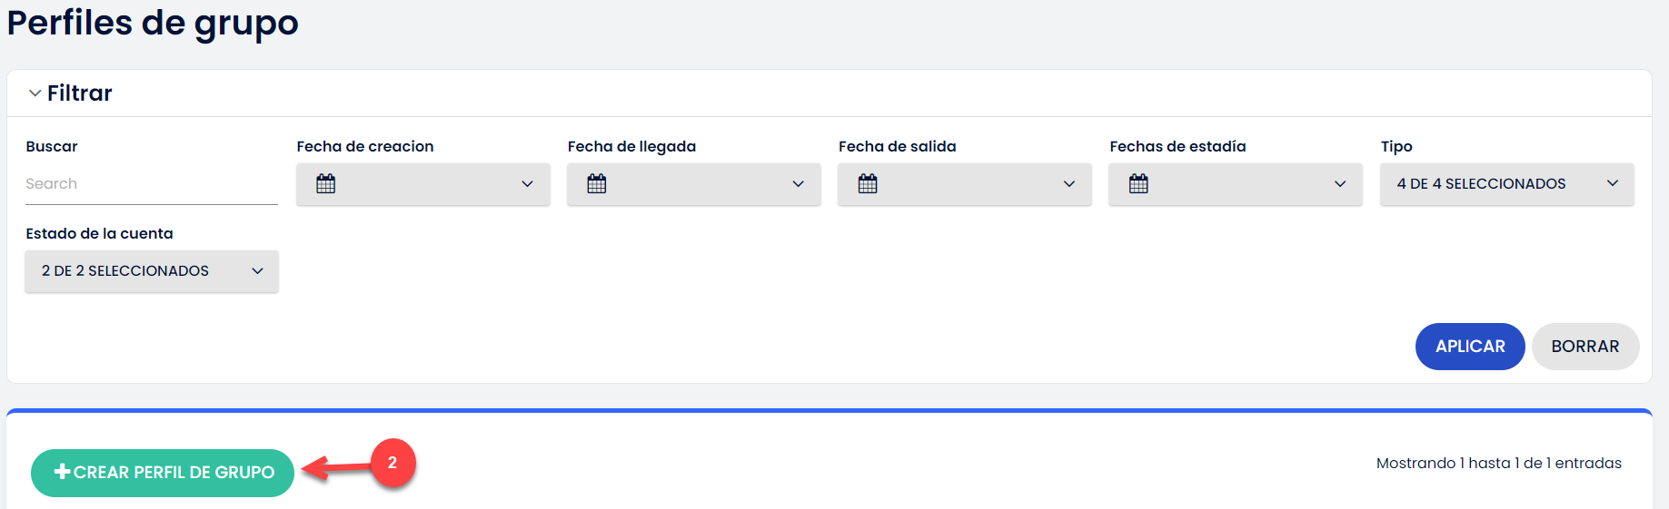
Task: Click the Fecha de salida calendar icon
Action: click(x=868, y=183)
